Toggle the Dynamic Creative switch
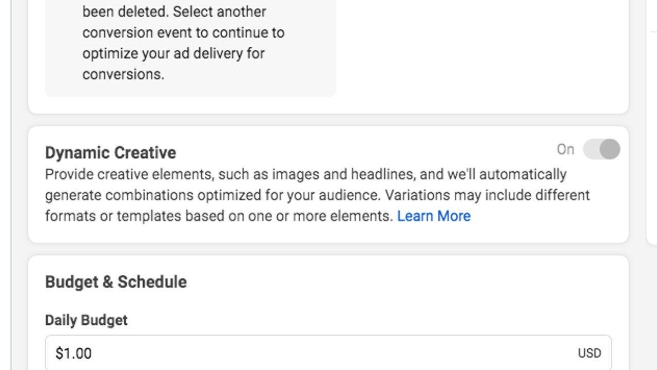This screenshot has height=370, width=657. click(x=602, y=150)
